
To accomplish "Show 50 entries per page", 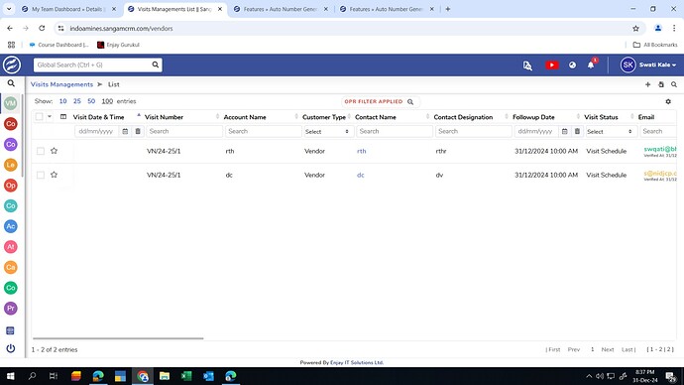I will pyautogui.click(x=91, y=101).
